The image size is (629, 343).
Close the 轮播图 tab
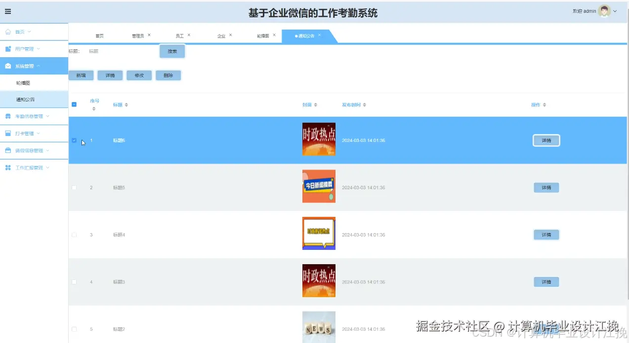tap(274, 35)
